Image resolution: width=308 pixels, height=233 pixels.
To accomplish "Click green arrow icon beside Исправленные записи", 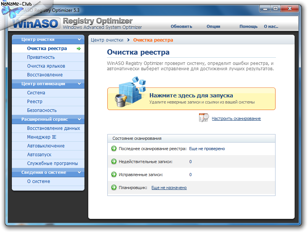I will pos(114,175).
